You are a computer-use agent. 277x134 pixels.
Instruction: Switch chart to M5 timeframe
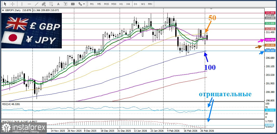(x=99, y=4)
